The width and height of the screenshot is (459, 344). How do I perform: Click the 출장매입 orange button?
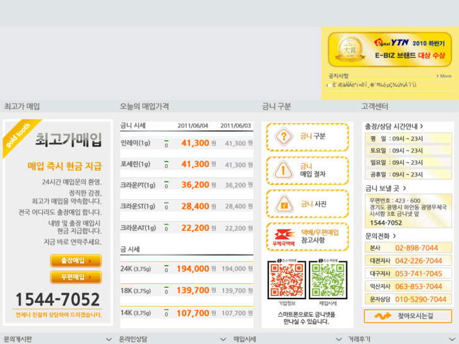pyautogui.click(x=76, y=261)
